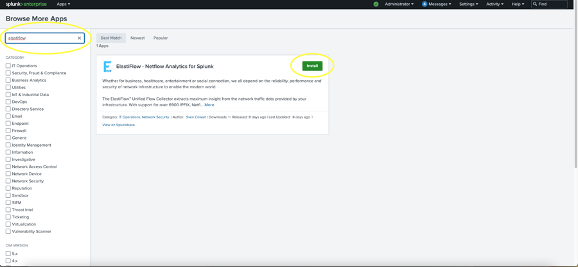Check the Reputation category
This screenshot has width=578, height=267.
pyautogui.click(x=8, y=188)
